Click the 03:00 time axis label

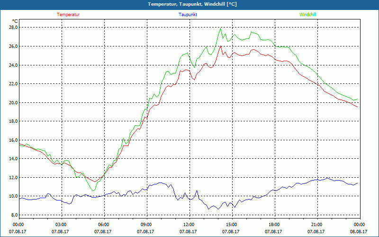pyautogui.click(x=62, y=225)
